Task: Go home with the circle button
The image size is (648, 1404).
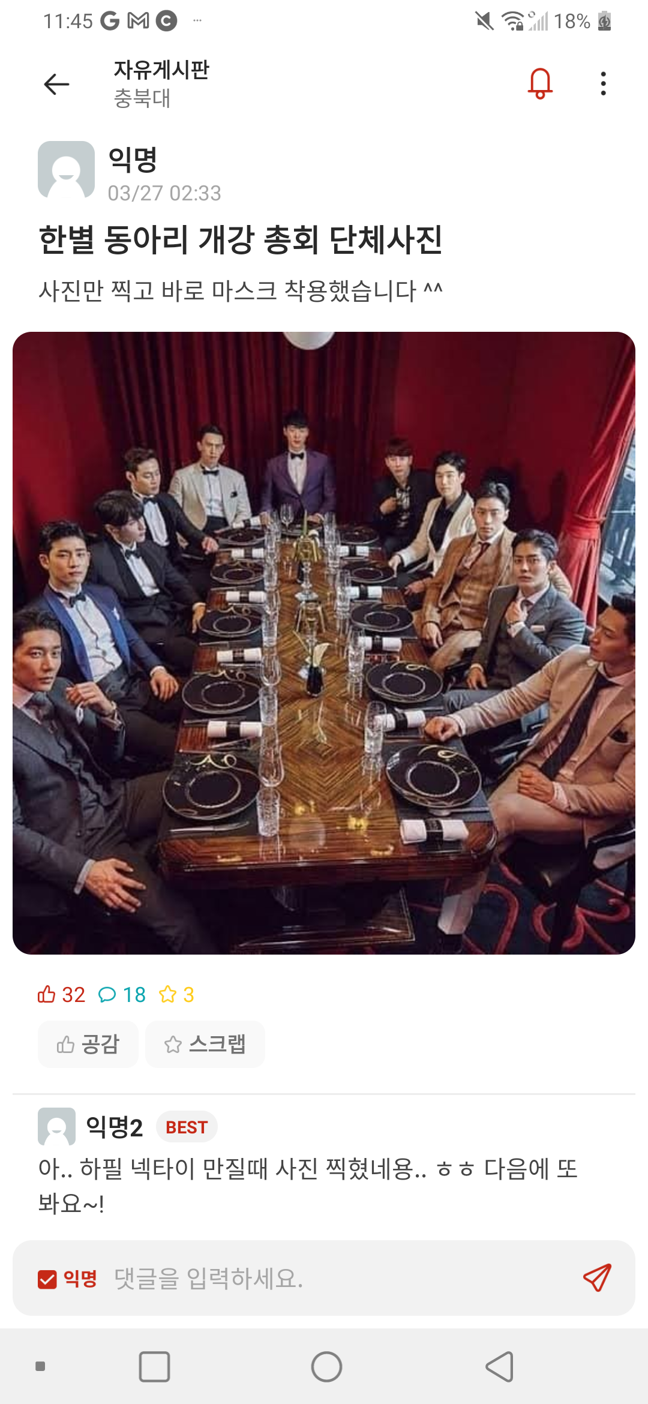Action: (x=326, y=1367)
